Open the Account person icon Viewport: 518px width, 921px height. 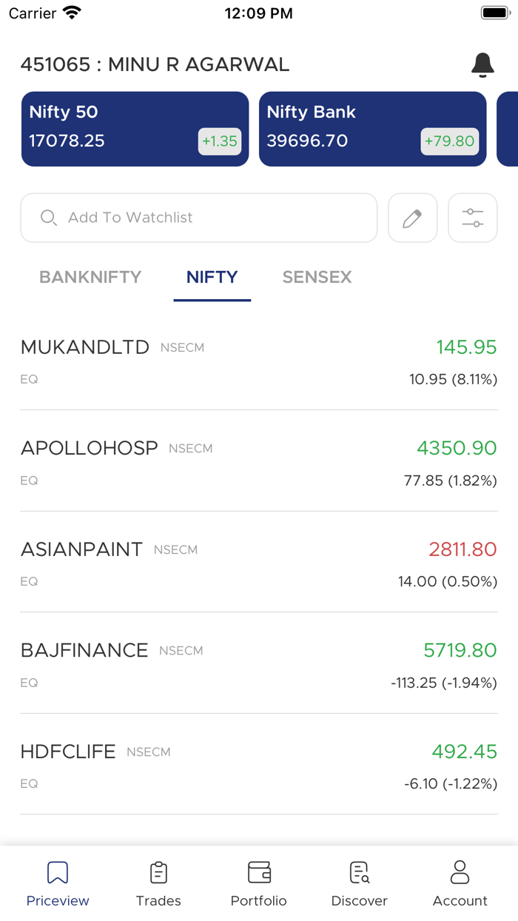460,873
